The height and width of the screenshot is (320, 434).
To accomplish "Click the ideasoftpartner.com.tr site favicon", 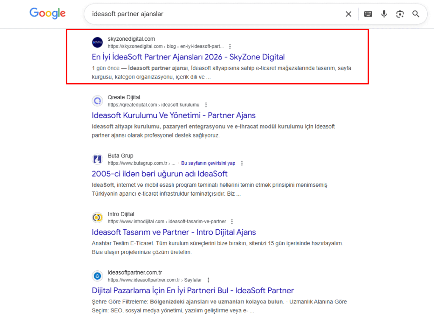I will [97, 276].
